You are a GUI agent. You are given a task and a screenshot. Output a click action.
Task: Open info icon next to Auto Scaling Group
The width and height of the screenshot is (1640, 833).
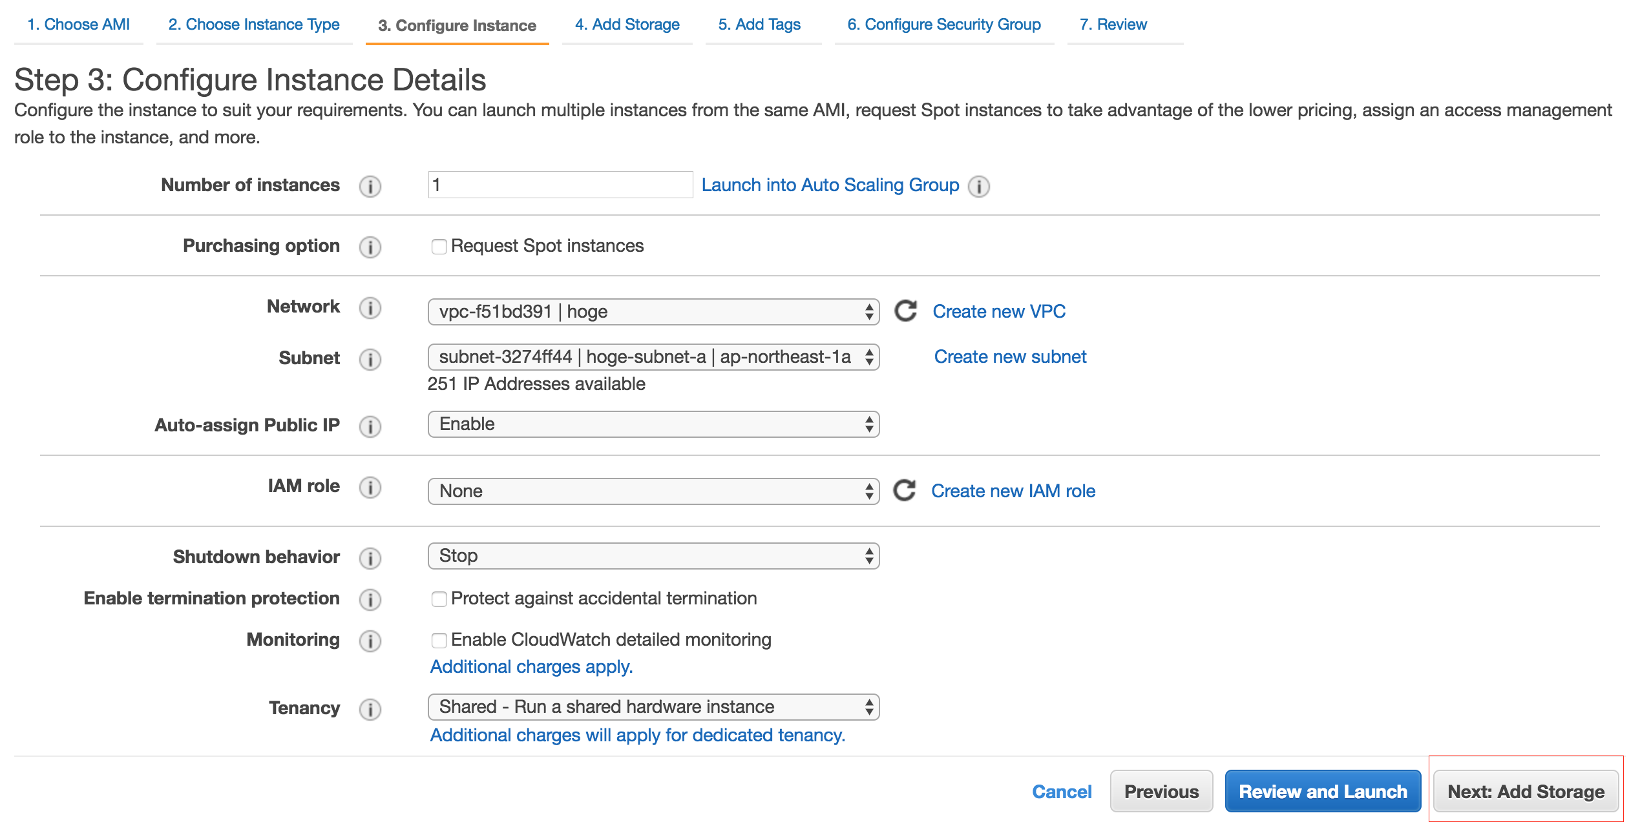pos(979,187)
